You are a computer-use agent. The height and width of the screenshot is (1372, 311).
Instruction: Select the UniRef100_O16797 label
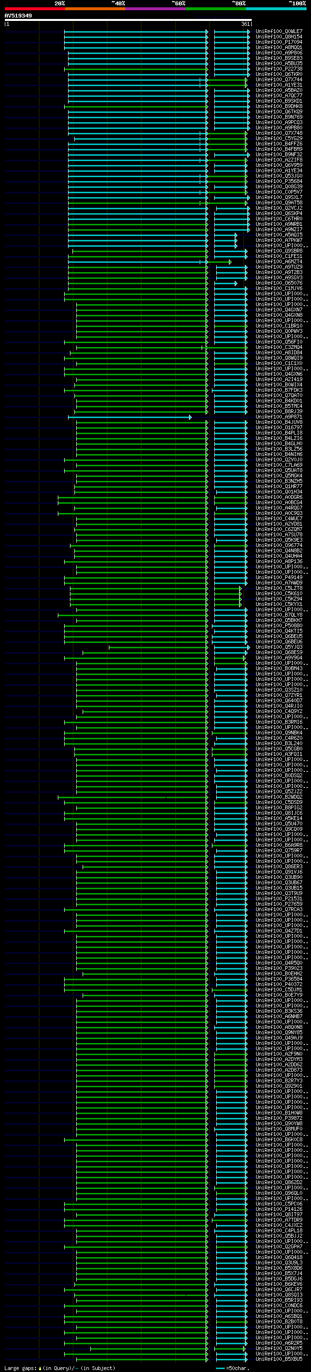tap(279, 427)
